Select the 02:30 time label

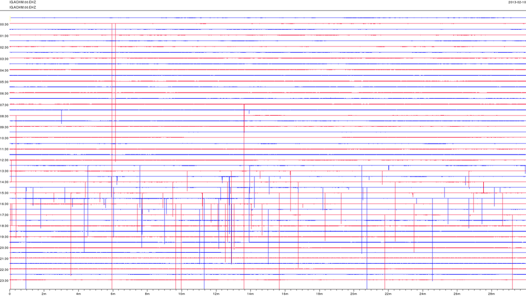[x=4, y=48]
